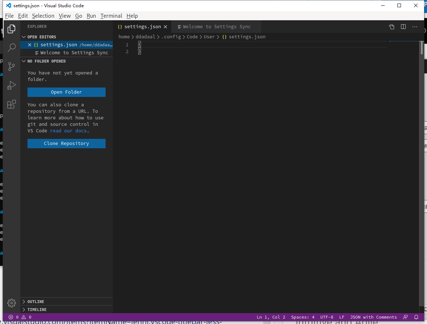The height and width of the screenshot is (324, 427).
Task: Click the User breadcrumb in the editor path
Action: [x=209, y=37]
